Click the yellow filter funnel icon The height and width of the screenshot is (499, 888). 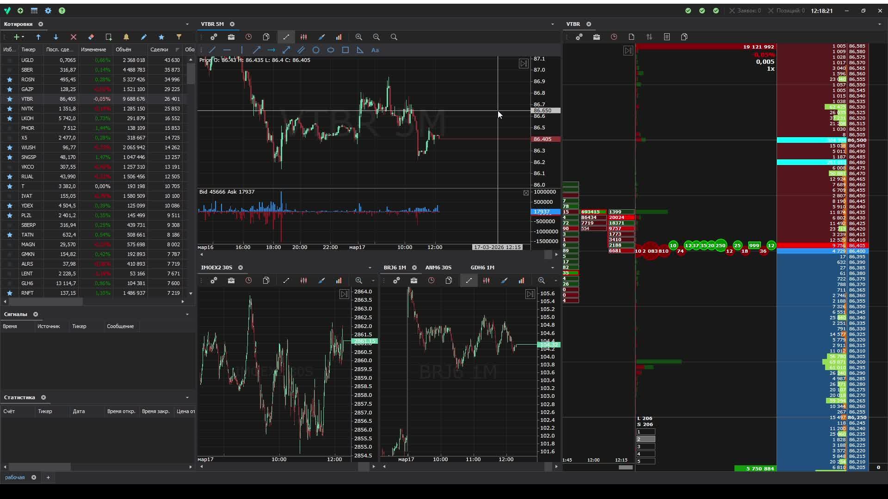pos(179,37)
